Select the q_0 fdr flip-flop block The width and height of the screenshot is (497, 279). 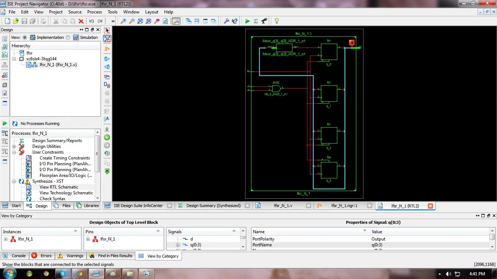pyautogui.click(x=329, y=52)
